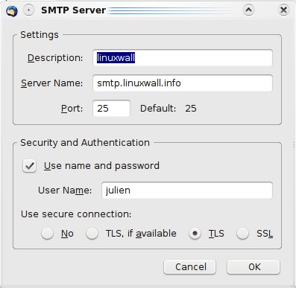296x288 pixels.
Task: Click the Use secure connection label
Action: [76, 214]
